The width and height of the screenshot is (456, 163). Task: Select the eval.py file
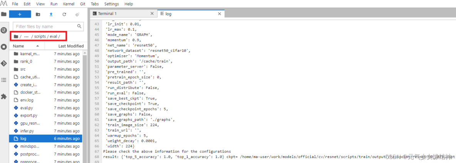click(46, 108)
